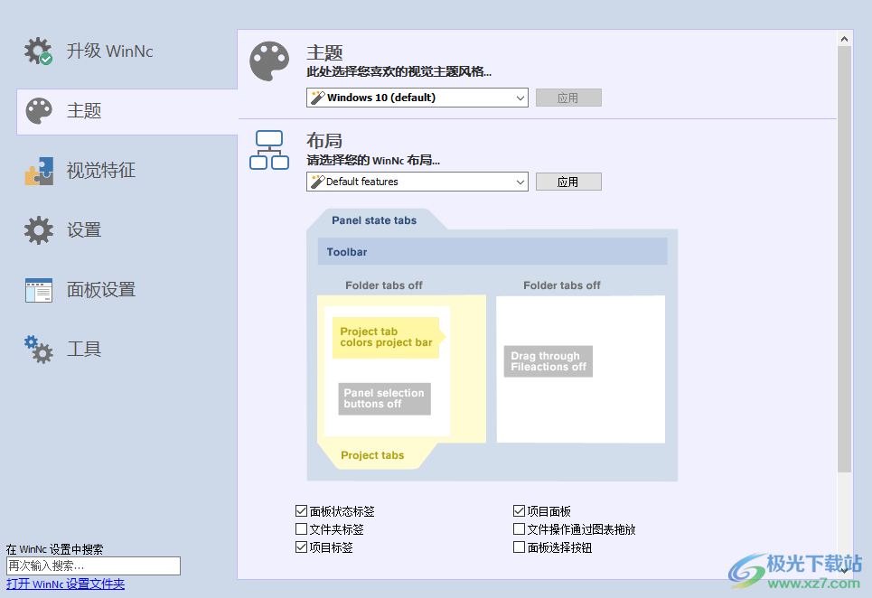The width and height of the screenshot is (872, 598).
Task: Enable 文件操作通过图表拖放 checkbox
Action: pos(519,529)
